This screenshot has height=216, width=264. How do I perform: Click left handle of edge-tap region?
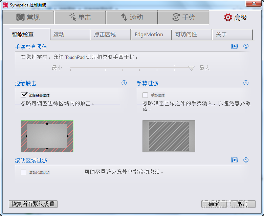[26, 136]
